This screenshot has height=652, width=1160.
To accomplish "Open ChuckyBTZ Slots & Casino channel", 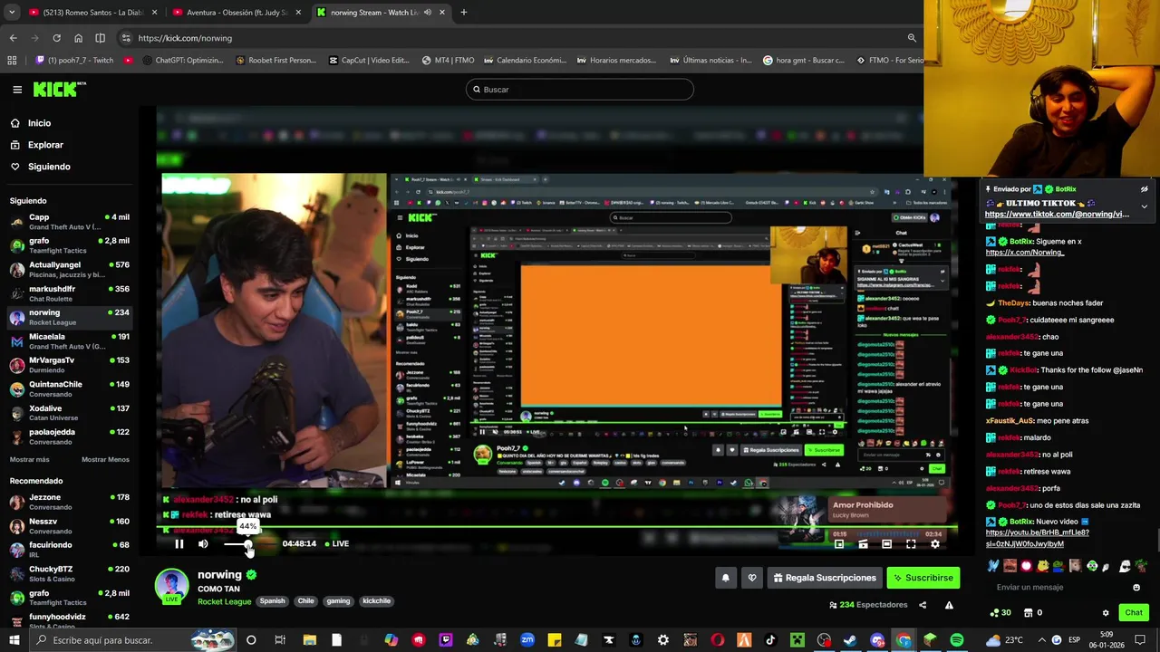I will point(70,573).
